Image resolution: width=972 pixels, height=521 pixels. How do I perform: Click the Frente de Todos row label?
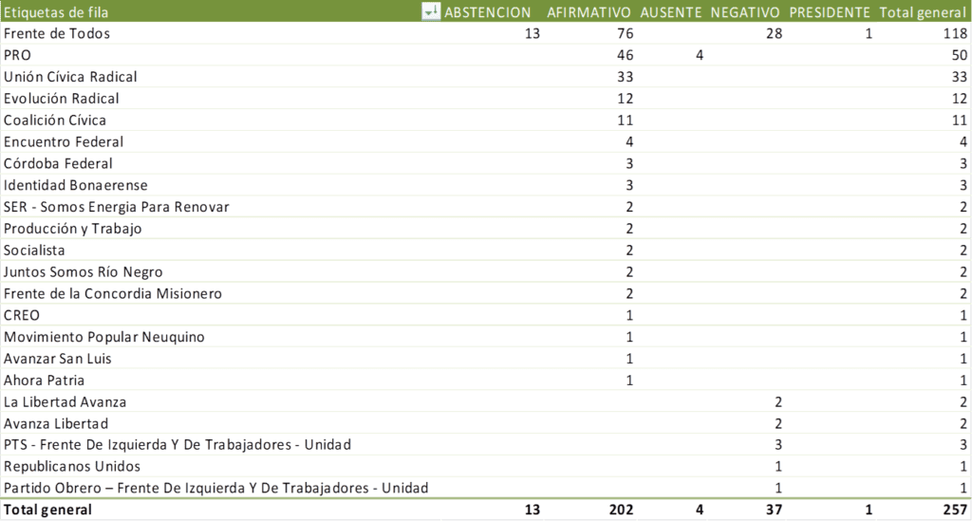point(57,34)
